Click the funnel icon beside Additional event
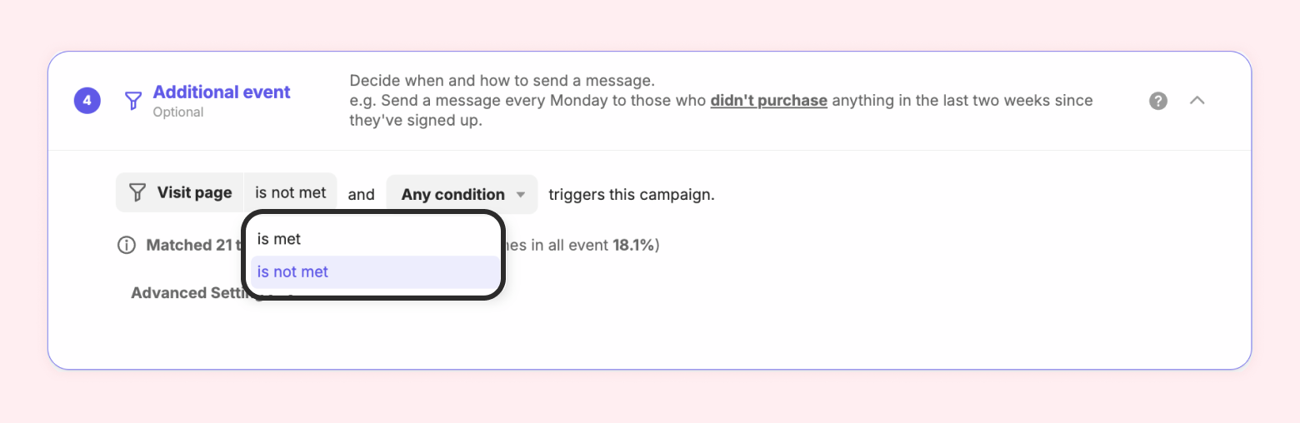 click(132, 102)
